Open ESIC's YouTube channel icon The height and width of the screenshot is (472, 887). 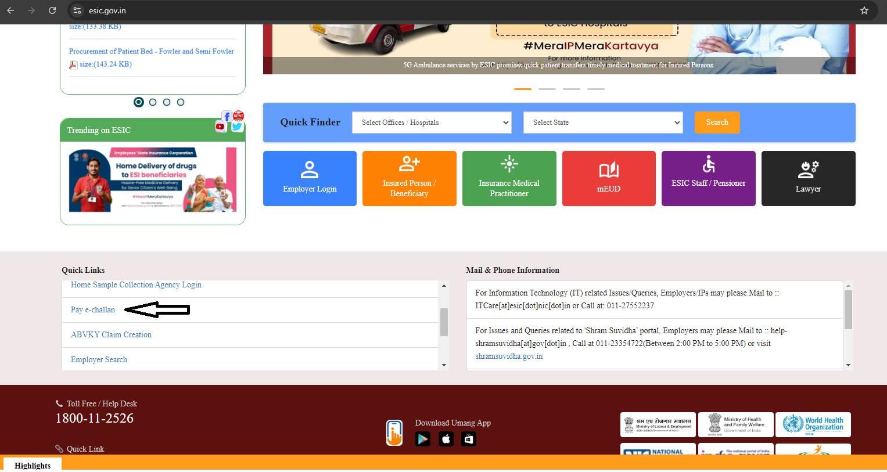click(221, 127)
